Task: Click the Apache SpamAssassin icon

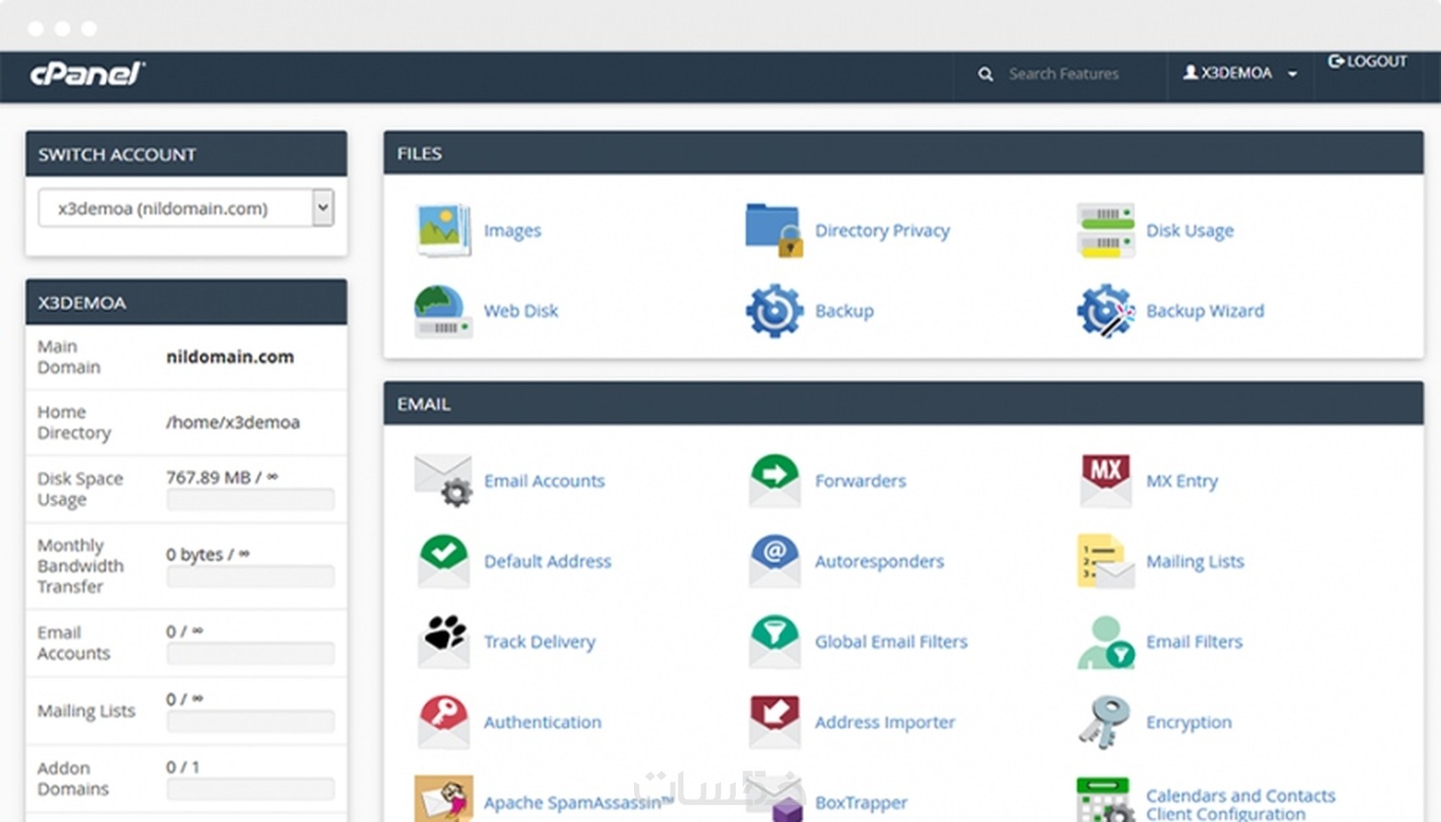Action: [x=443, y=799]
